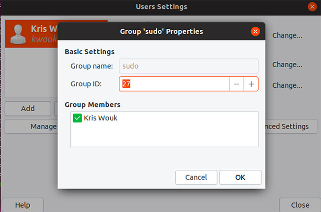Click the topmost Change... link
321x212 pixels.
point(287,35)
